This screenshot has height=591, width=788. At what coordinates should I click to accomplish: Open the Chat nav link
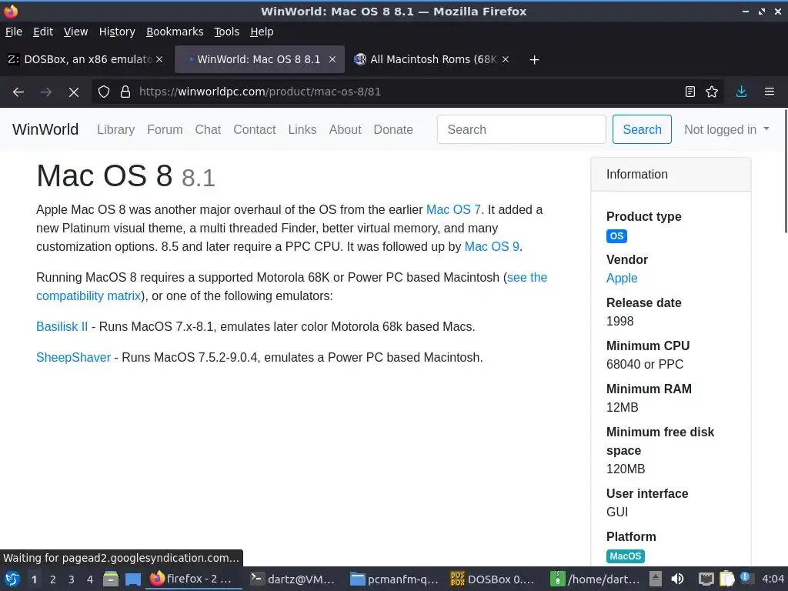point(208,129)
